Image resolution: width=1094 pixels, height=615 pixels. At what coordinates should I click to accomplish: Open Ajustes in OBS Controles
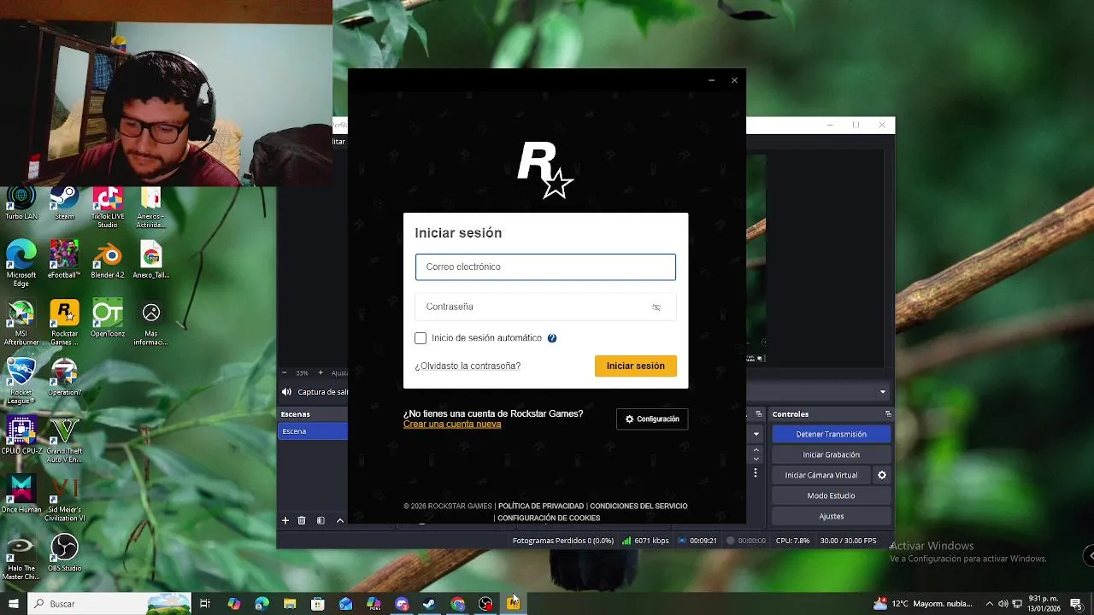(x=832, y=516)
